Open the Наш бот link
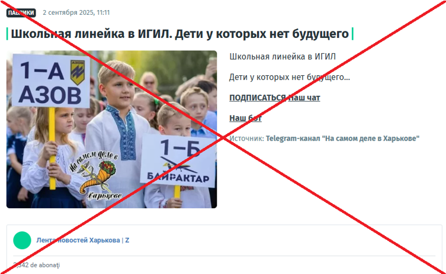446x274 pixels. coord(245,118)
